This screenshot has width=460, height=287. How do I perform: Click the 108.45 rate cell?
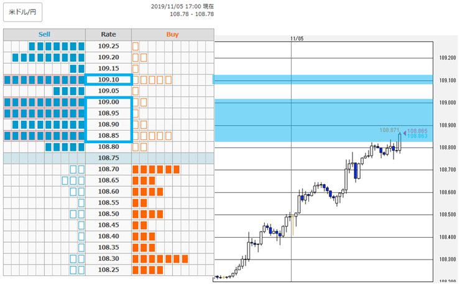pos(109,225)
